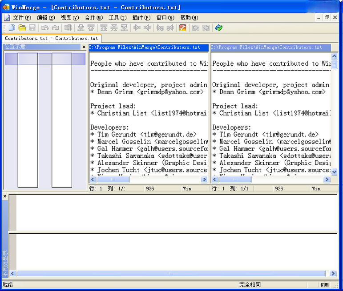Click the right file bar in location pane
This screenshot has width=343, height=291.
(62, 120)
